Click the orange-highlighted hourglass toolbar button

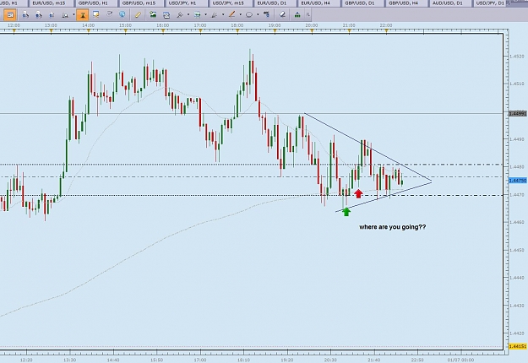[x=83, y=15]
